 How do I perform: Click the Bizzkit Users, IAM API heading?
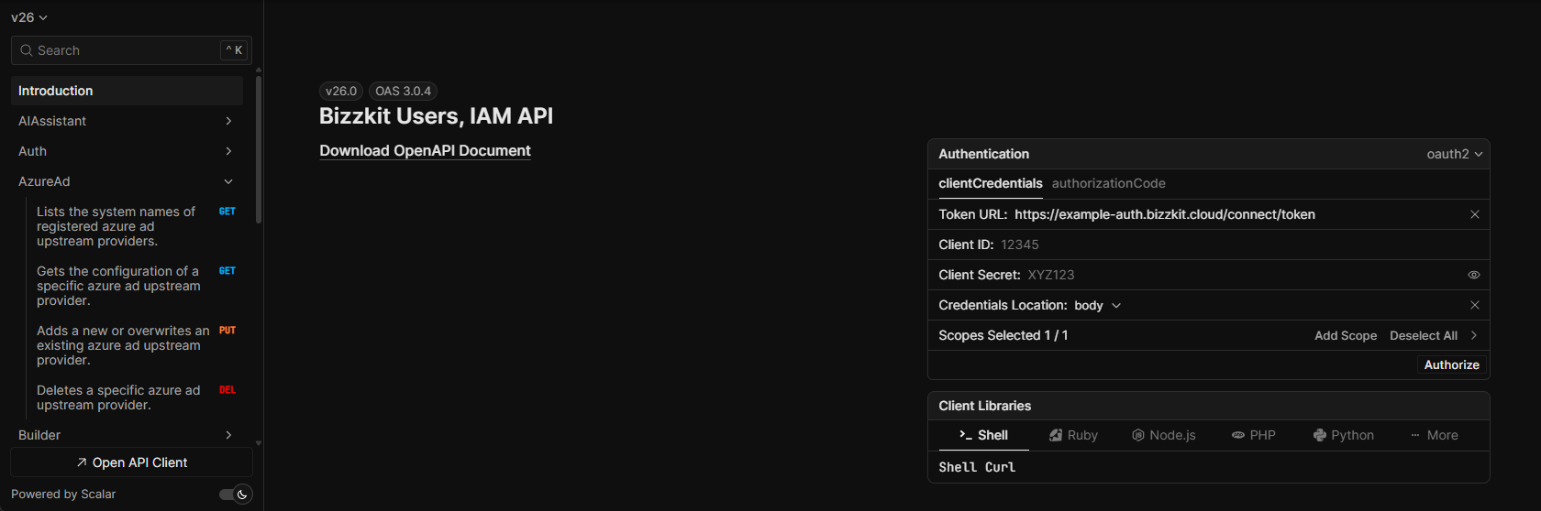(x=436, y=116)
